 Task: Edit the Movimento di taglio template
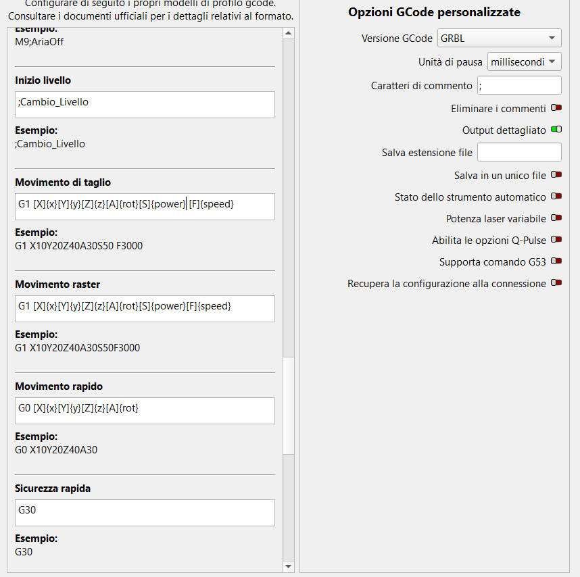click(x=145, y=207)
